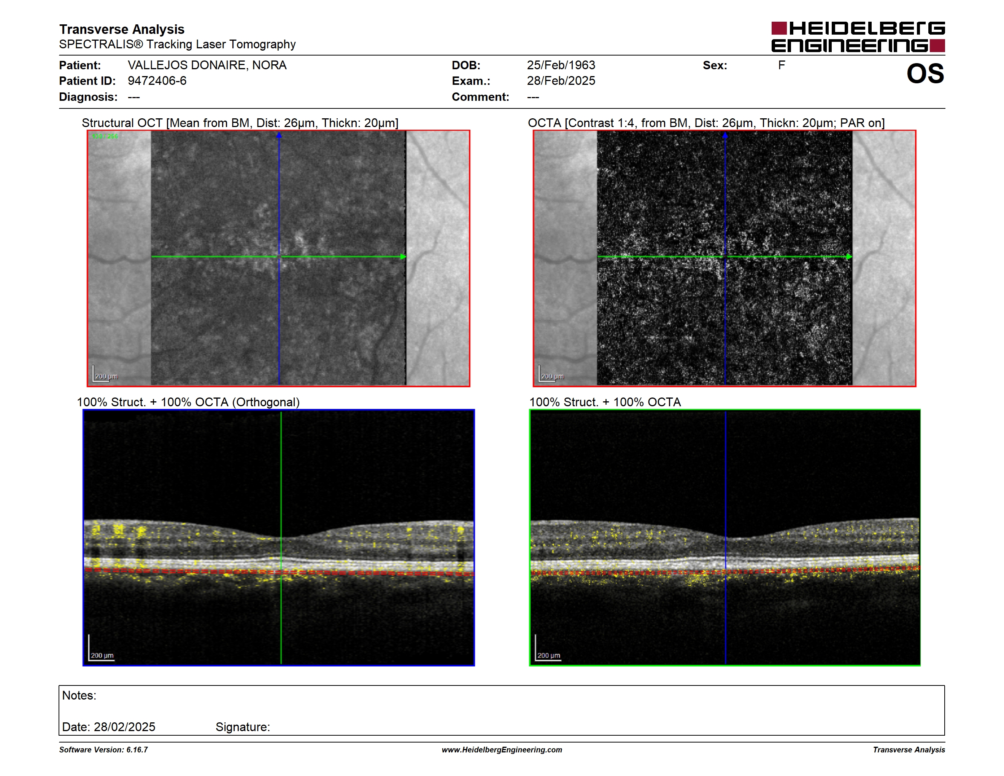Click footer 'Transverse Analysis' text at bottom right
Image resolution: width=1004 pixels, height=776 pixels.
pos(909,750)
